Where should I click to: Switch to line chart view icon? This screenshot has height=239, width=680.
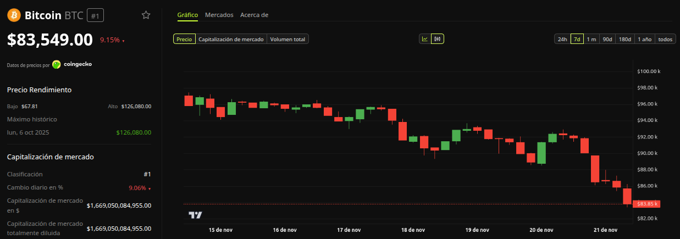[425, 39]
